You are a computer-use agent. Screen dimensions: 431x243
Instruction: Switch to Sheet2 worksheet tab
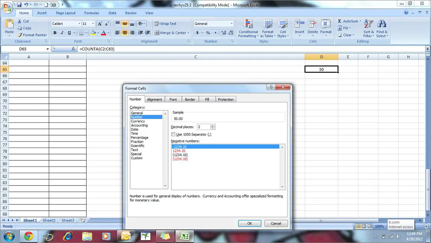(49, 220)
